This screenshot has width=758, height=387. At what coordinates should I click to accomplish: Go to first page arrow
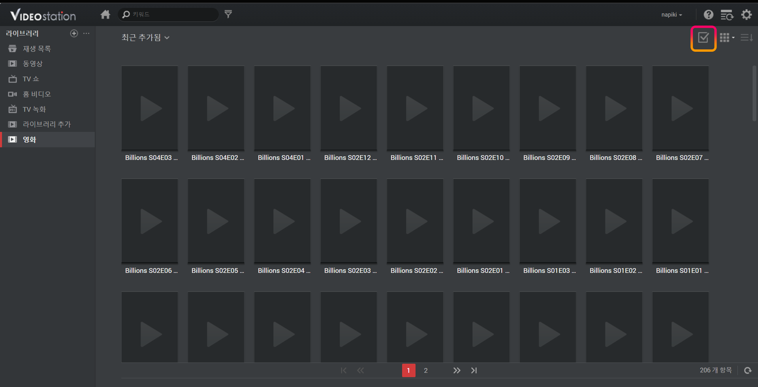coord(344,370)
